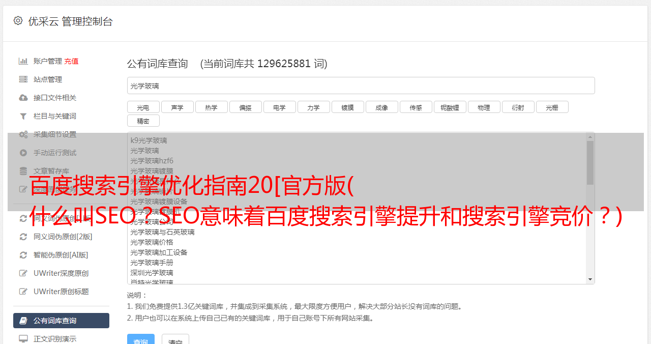Click the 物理 tag button

tap(484, 107)
